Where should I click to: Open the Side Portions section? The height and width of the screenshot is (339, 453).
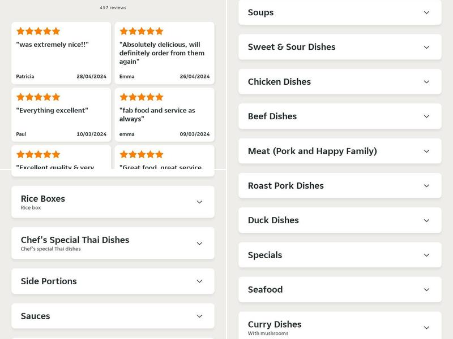(x=113, y=281)
